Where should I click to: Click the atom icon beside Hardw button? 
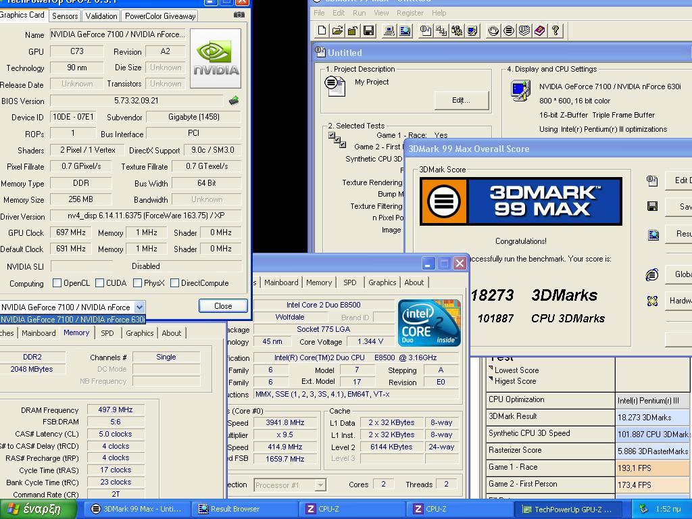coord(652,301)
